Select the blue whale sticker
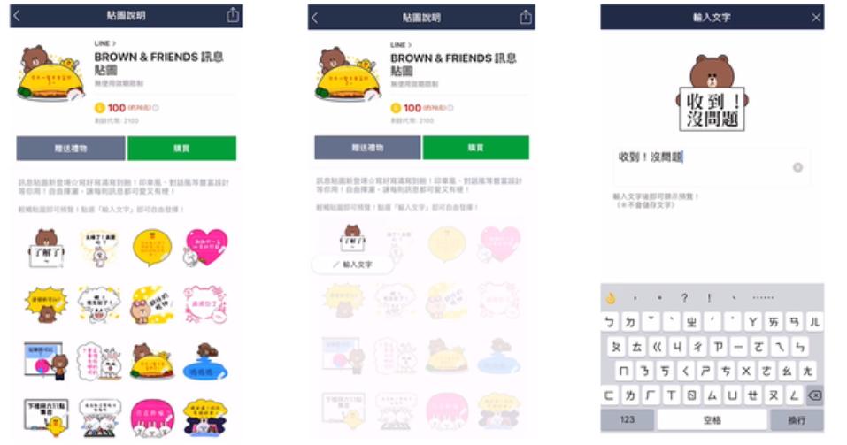This screenshot has height=445, width=847. tap(204, 361)
